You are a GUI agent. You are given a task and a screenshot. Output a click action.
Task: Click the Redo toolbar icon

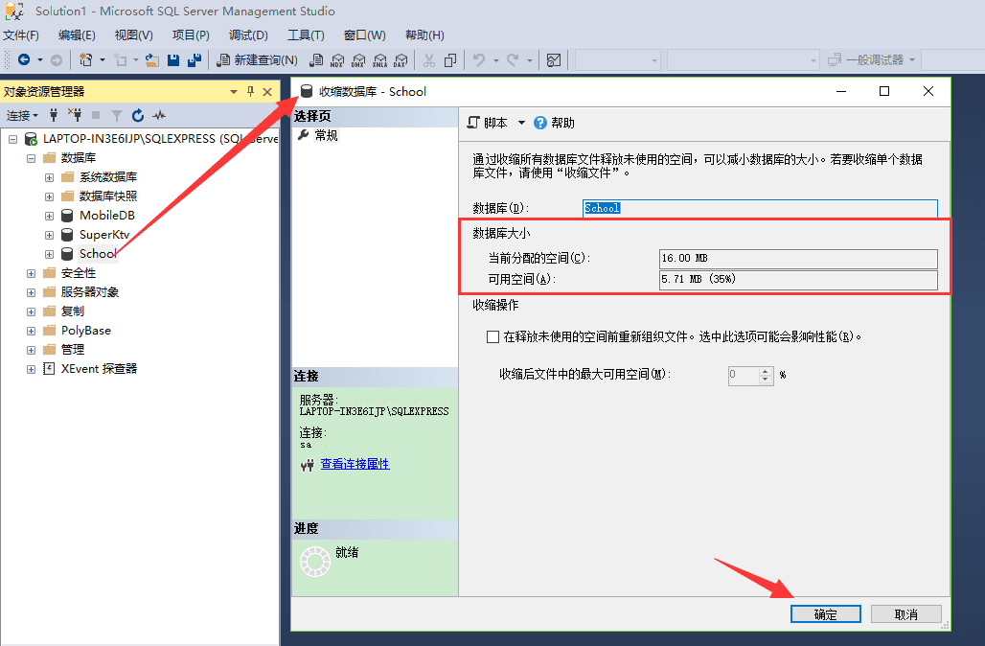(x=513, y=59)
